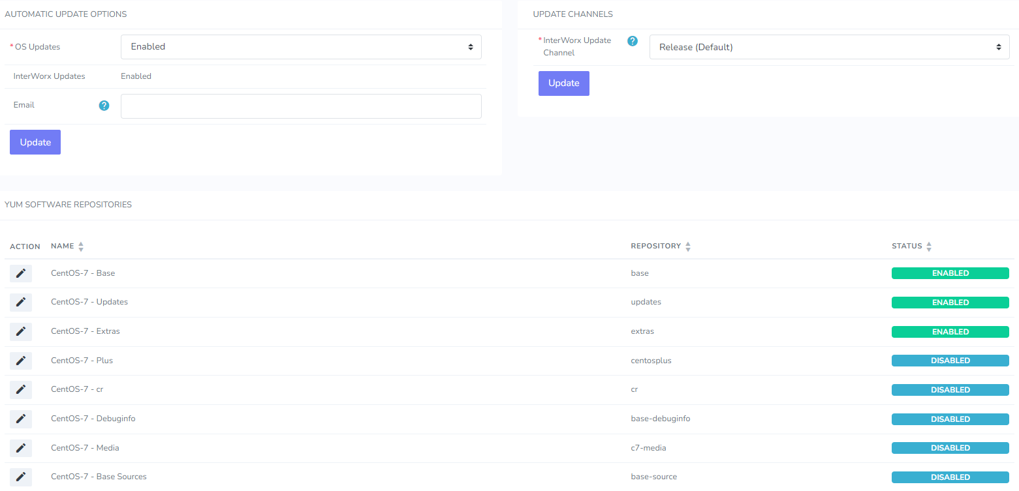This screenshot has width=1019, height=491.
Task: Click inside the Email input field
Action: coord(301,106)
